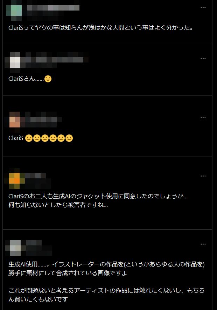
Task: Open more options on the ClariSさん tweet
Action: pos(203,58)
